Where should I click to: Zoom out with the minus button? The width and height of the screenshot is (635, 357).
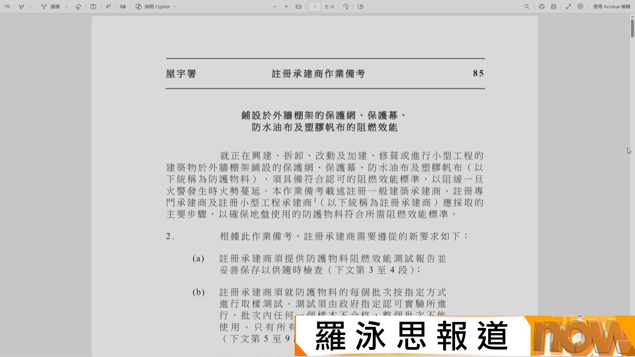coord(275,7)
